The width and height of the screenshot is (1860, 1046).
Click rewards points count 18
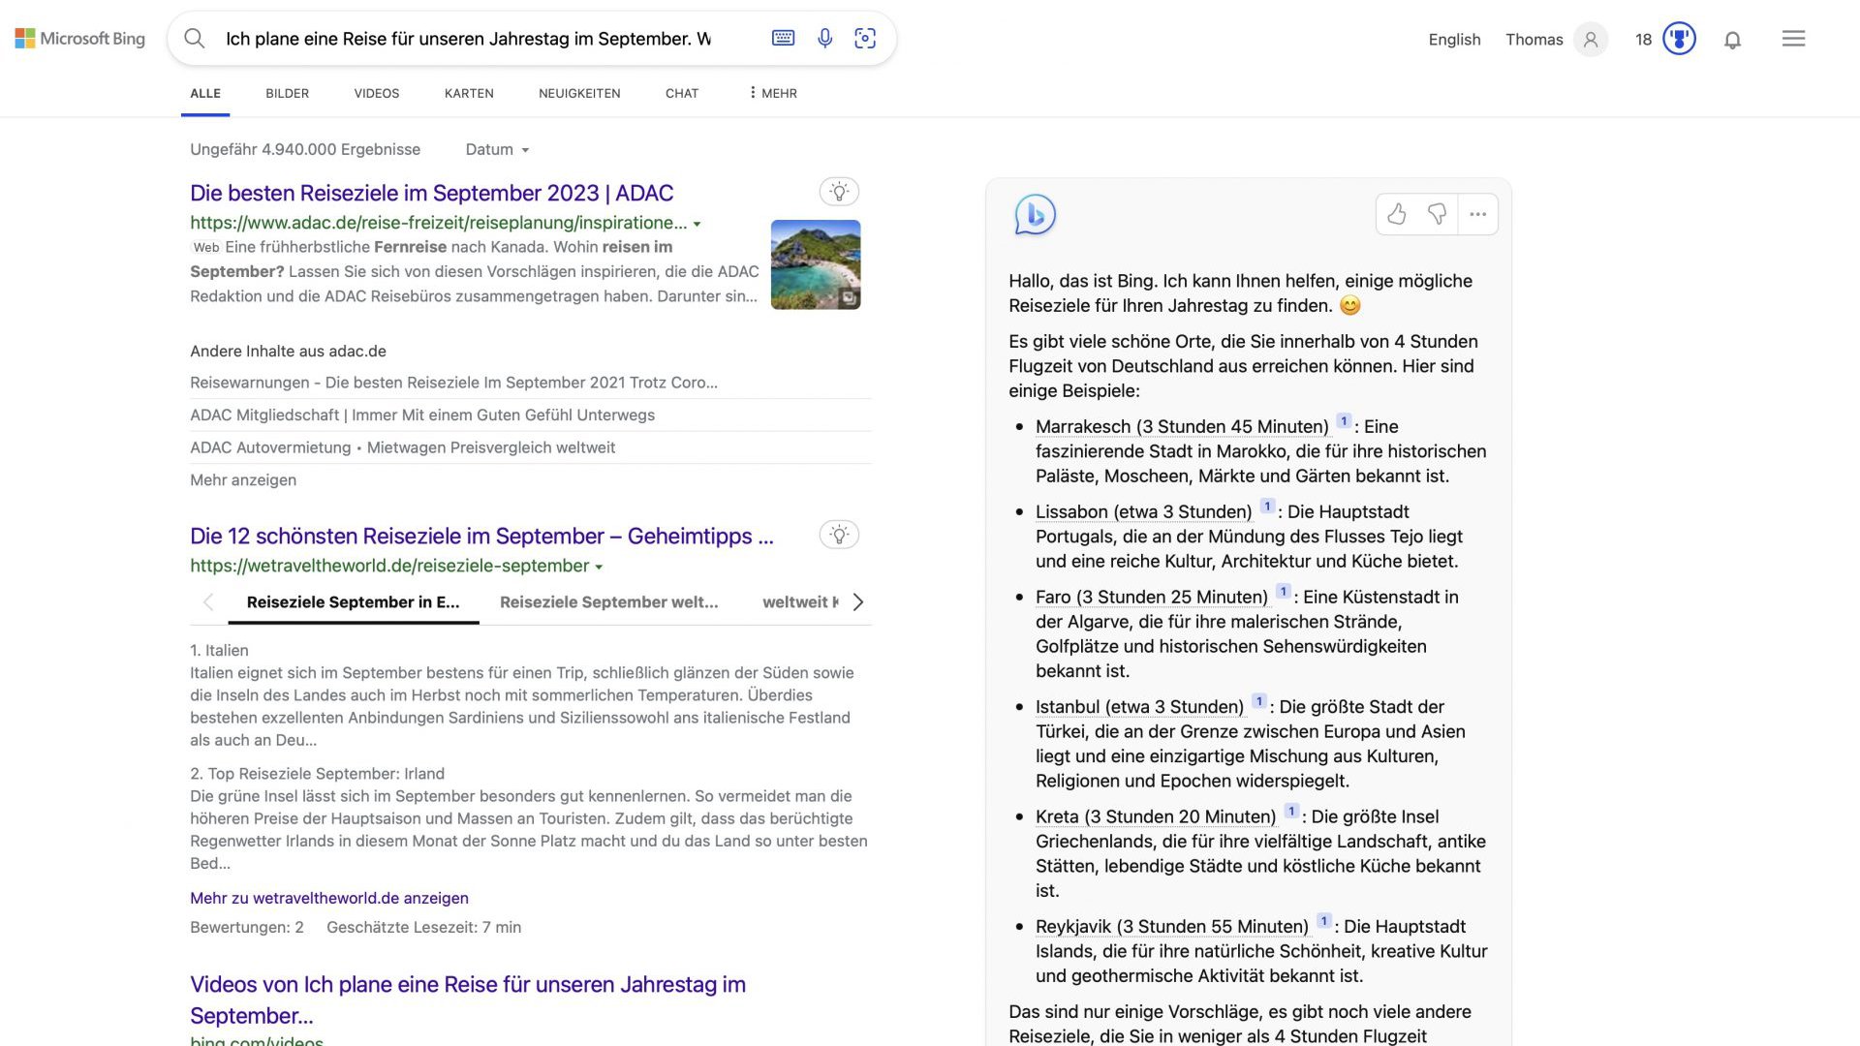pyautogui.click(x=1643, y=40)
